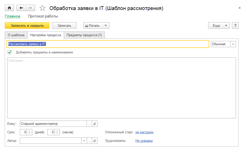Expand the Еще menu button
The width and height of the screenshot is (245, 150).
coord(219,25)
